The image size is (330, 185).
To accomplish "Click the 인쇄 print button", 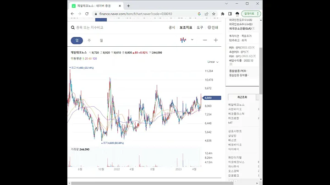I will pos(213,27).
